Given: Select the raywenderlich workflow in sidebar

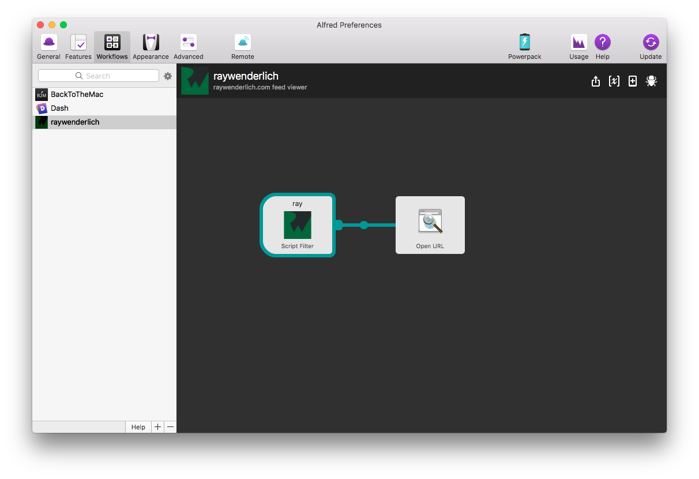Looking at the screenshot, I should 104,122.
